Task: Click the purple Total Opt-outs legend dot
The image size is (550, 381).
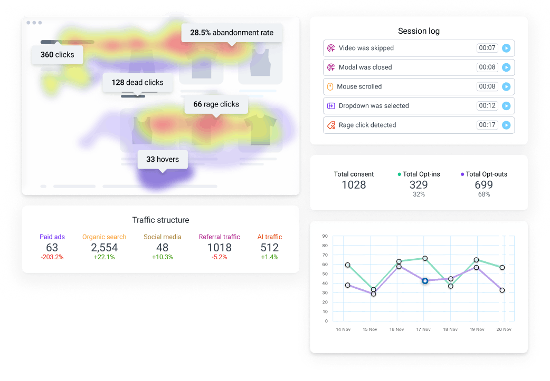Action: (462, 174)
